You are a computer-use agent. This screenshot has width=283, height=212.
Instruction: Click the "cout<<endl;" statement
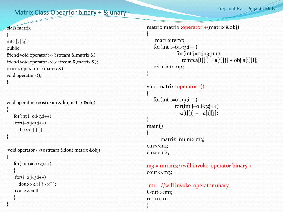27,191
